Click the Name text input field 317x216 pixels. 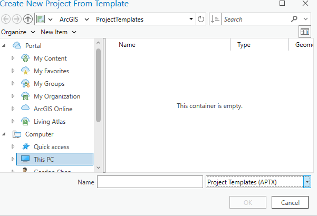coord(150,182)
